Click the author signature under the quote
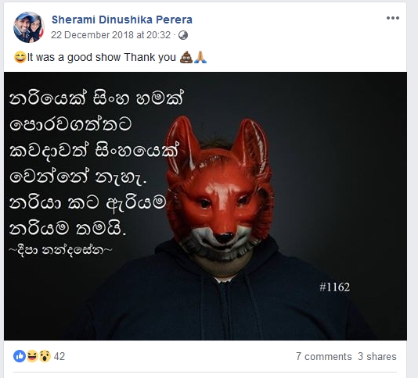 60,250
